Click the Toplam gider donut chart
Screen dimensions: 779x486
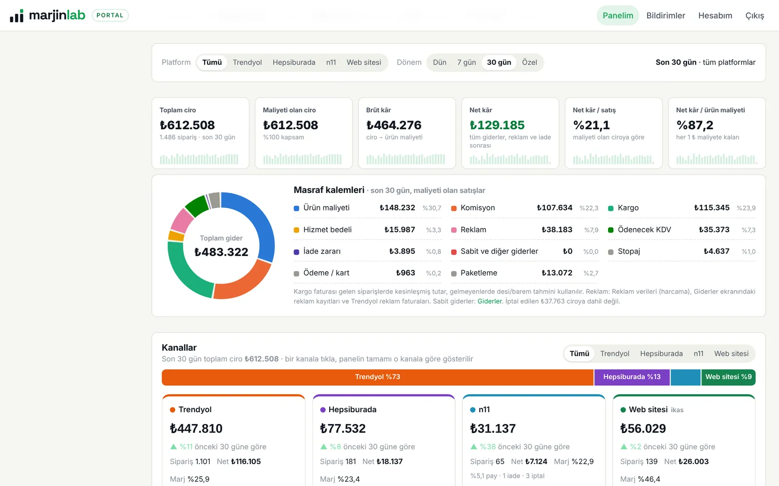pyautogui.click(x=221, y=245)
